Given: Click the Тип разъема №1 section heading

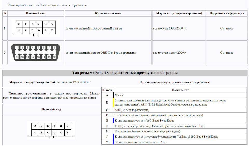Looking at the screenshot, I should pos(125,73).
